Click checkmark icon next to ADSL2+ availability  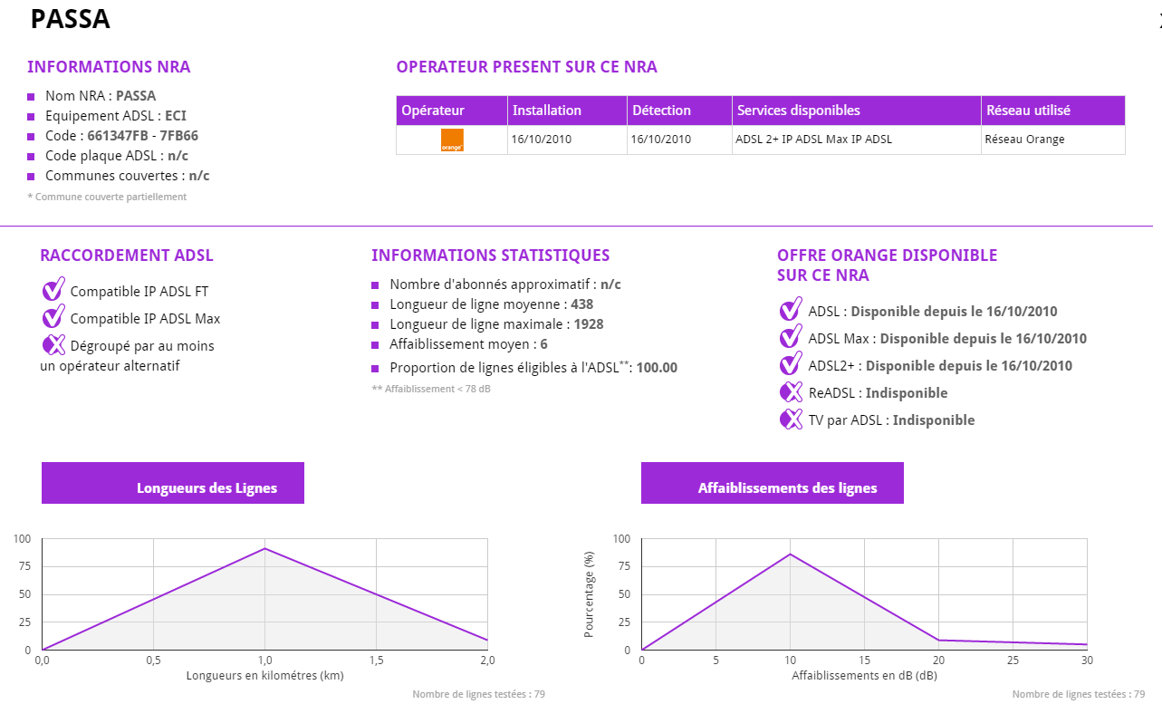791,365
